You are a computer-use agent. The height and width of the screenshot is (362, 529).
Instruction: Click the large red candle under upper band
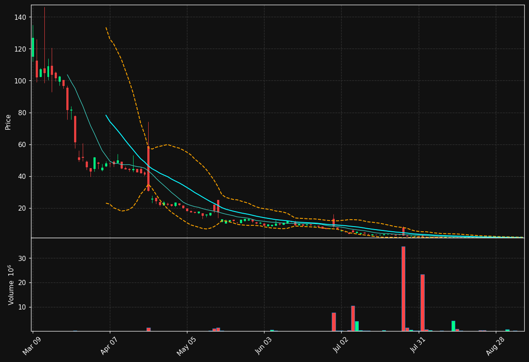point(148,169)
